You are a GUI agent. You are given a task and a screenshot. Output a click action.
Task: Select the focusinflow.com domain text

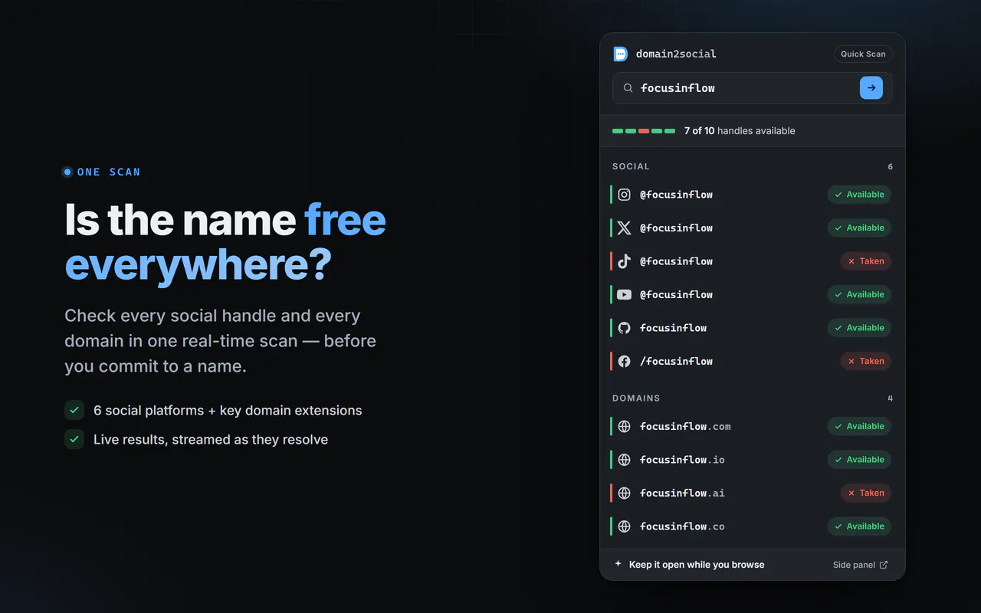685,426
